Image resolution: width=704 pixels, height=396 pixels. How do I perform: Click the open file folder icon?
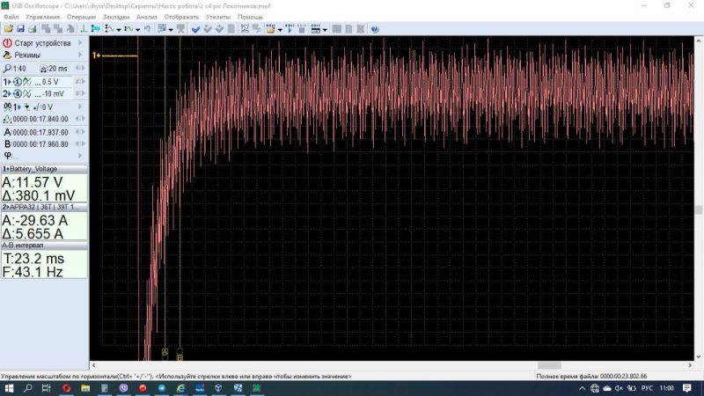click(x=8, y=29)
